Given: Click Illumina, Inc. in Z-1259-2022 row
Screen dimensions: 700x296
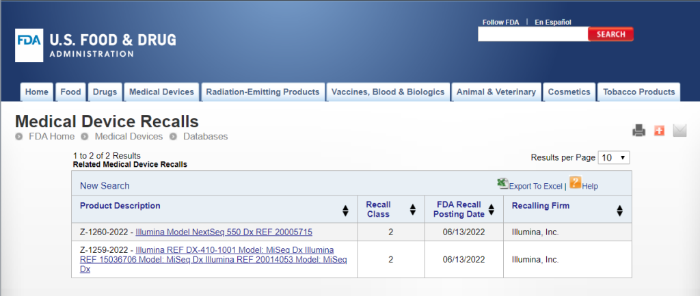Looking at the screenshot, I should (x=535, y=259).
